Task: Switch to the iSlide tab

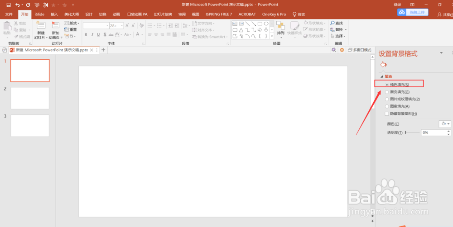Action: point(39,14)
